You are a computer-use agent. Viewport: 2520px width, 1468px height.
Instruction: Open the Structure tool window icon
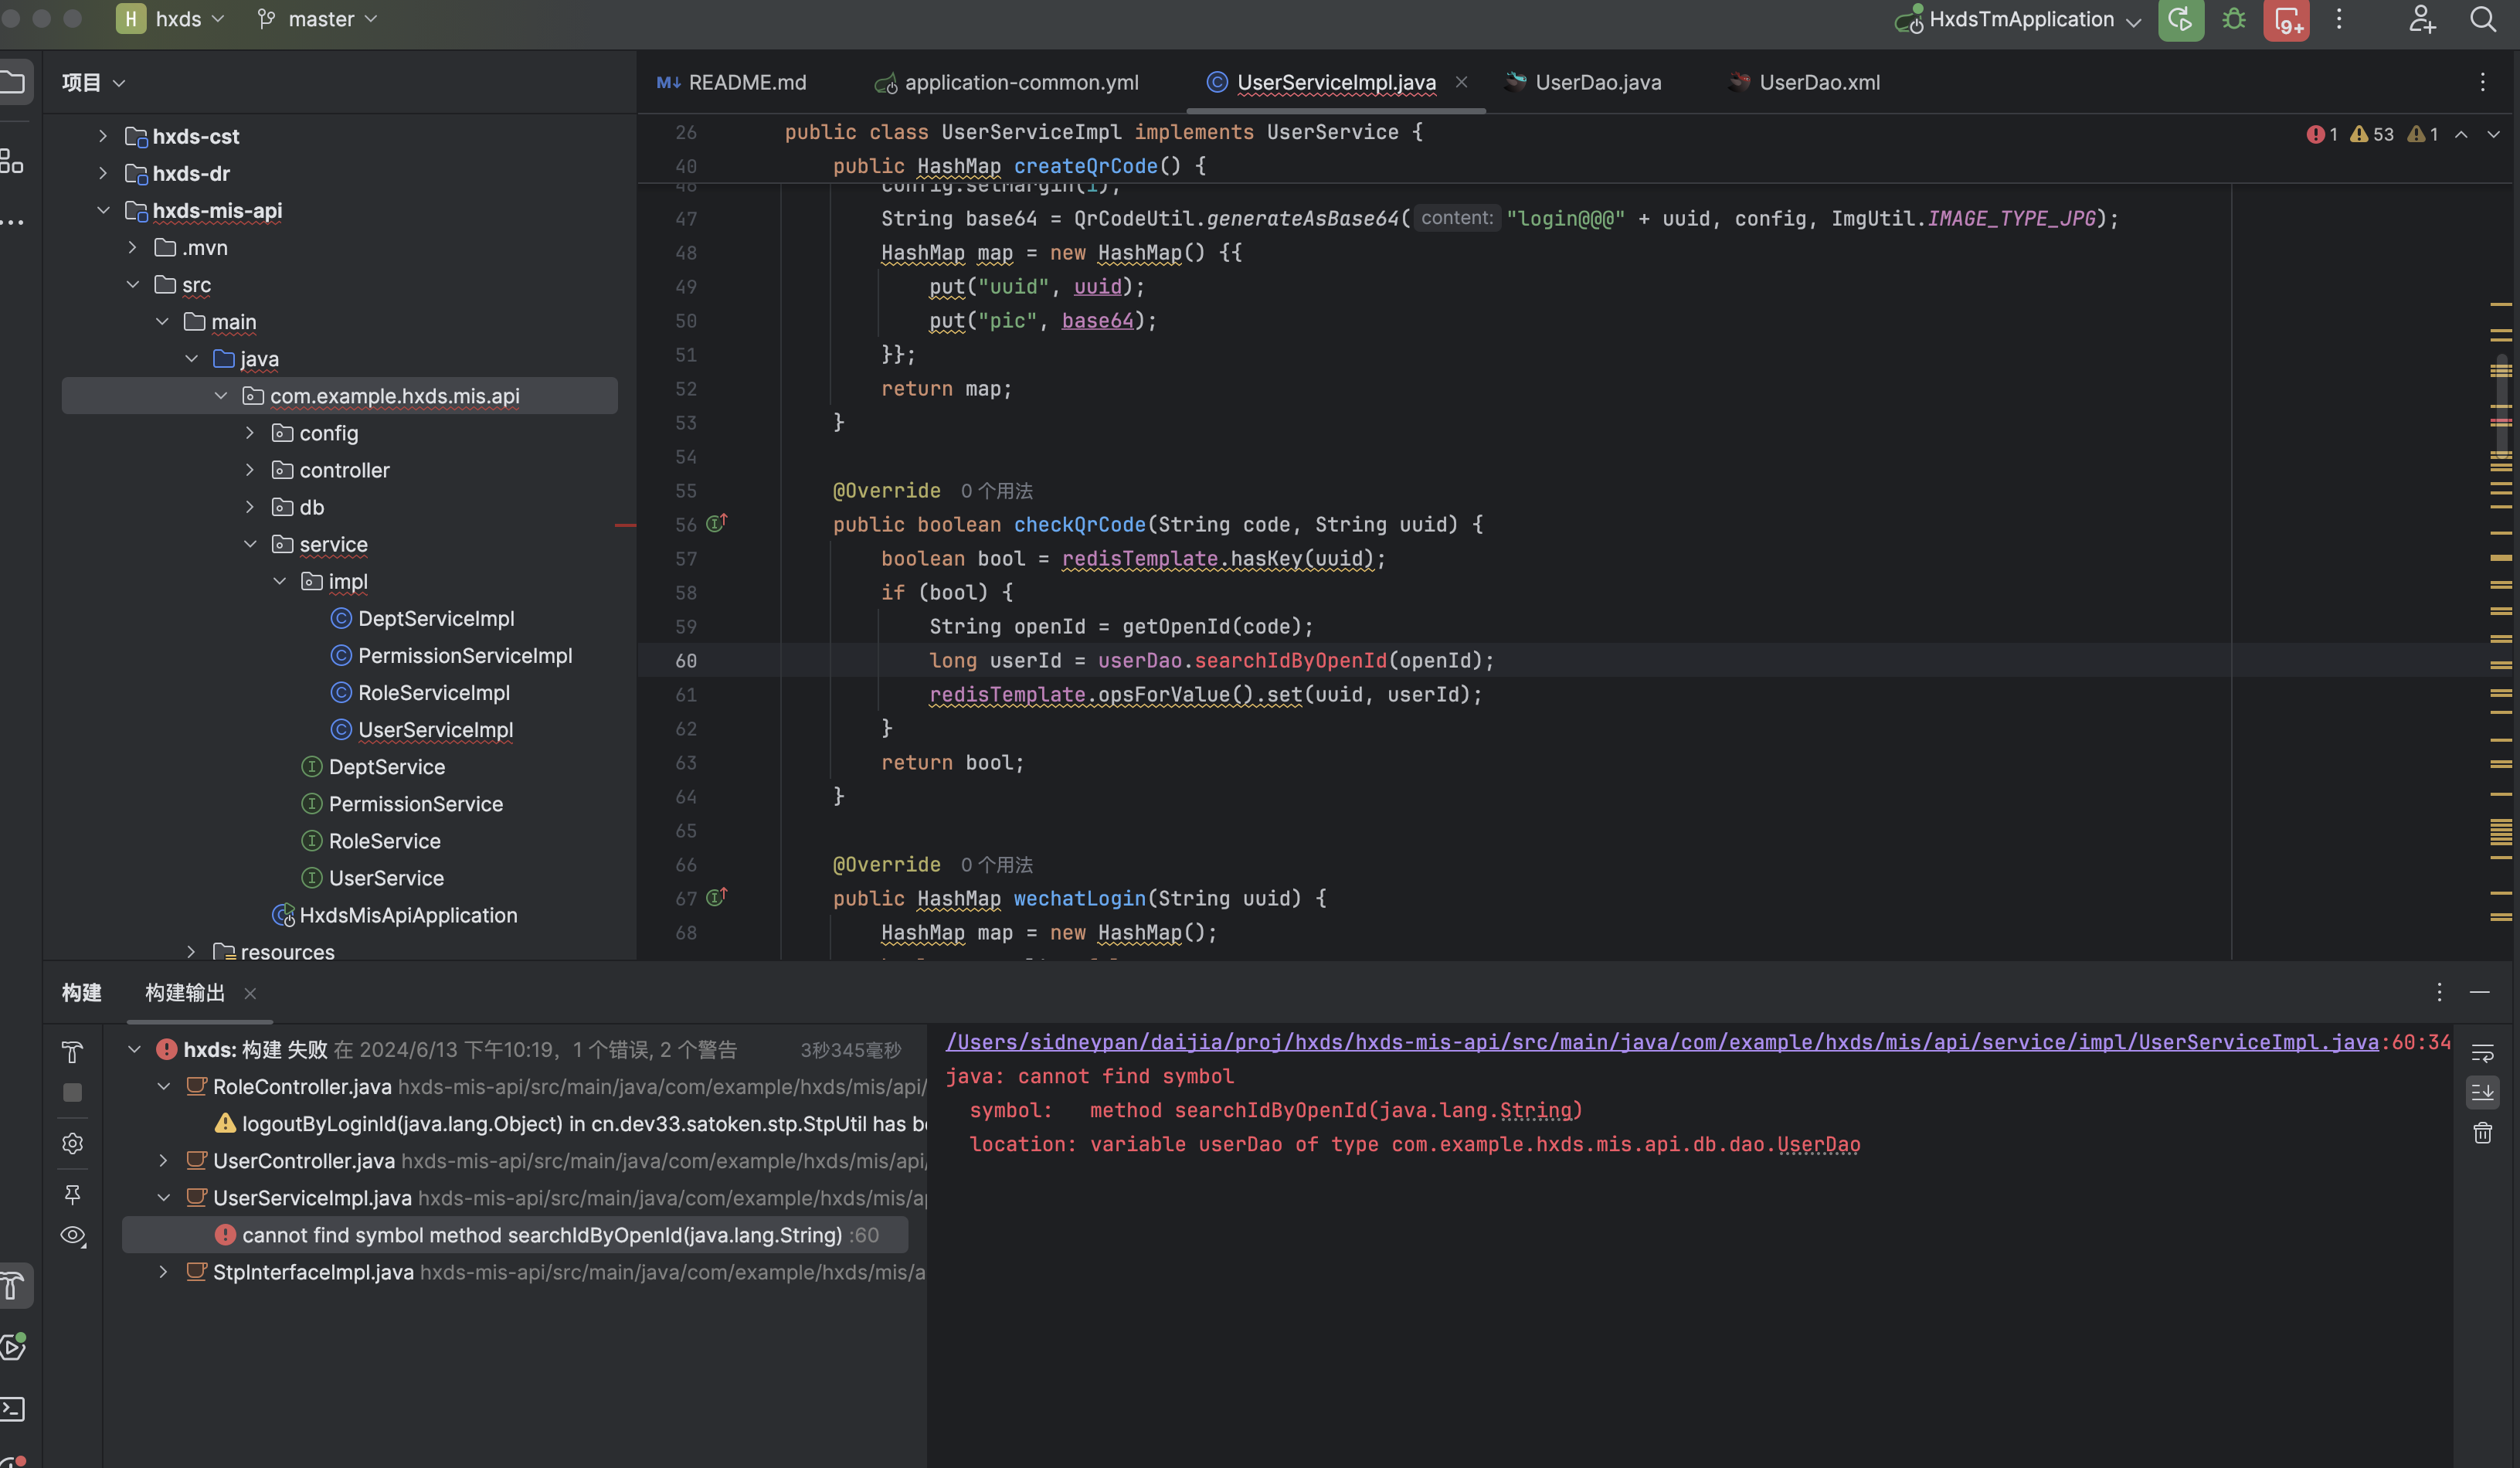click(x=11, y=161)
